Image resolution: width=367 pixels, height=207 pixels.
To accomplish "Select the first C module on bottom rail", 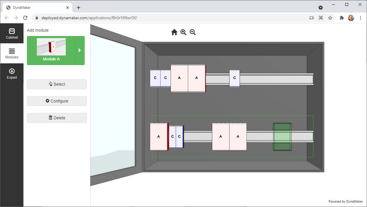I will 172,137.
